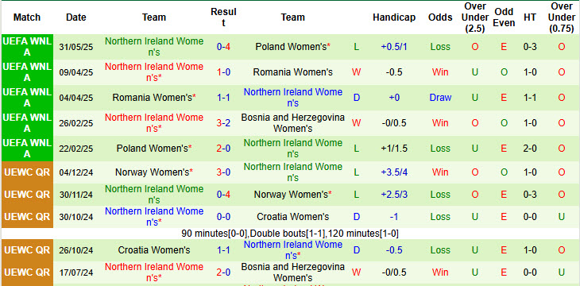Click the +3.5/4 handicap value

394,172
